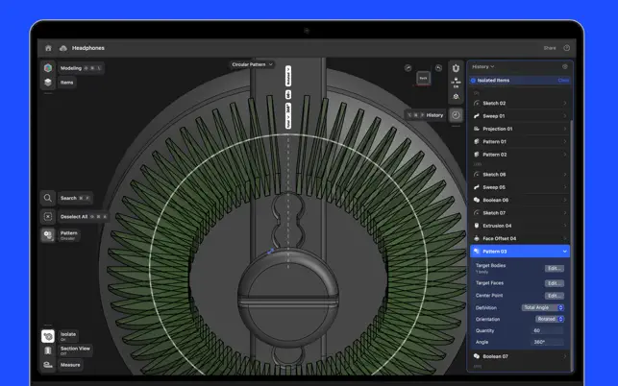Image resolution: width=618 pixels, height=386 pixels.
Task: Click the Share button
Action: coord(550,48)
